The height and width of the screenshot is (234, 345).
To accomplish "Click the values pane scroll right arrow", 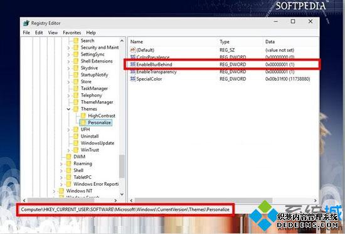I will (316, 200).
